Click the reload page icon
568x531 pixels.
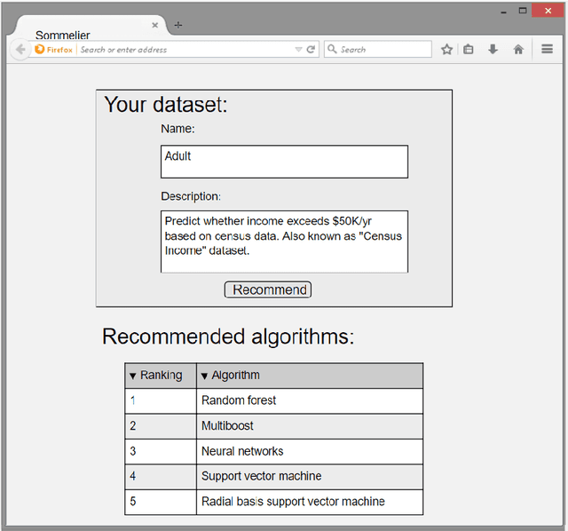(311, 50)
